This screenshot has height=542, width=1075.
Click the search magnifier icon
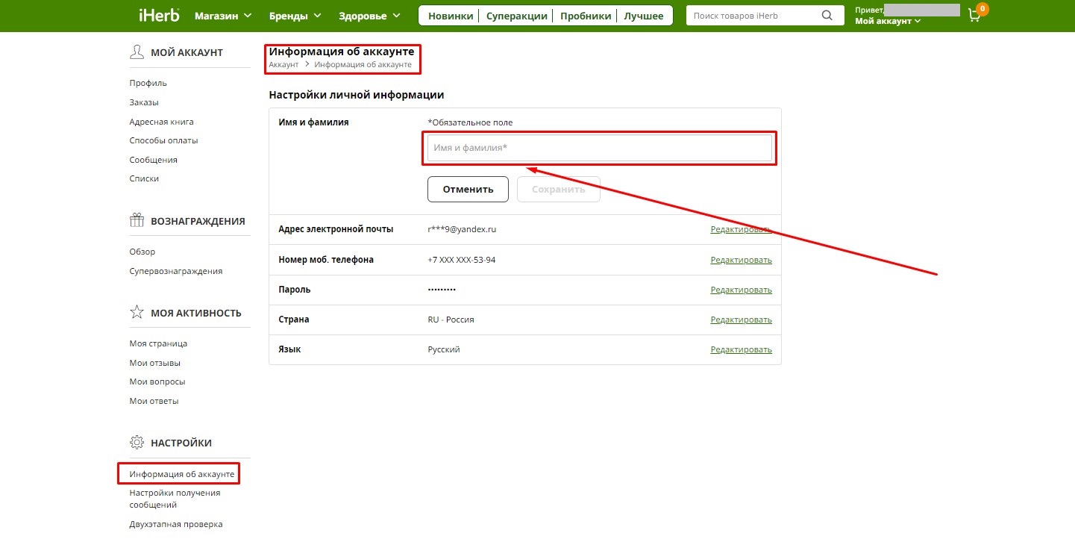827,15
